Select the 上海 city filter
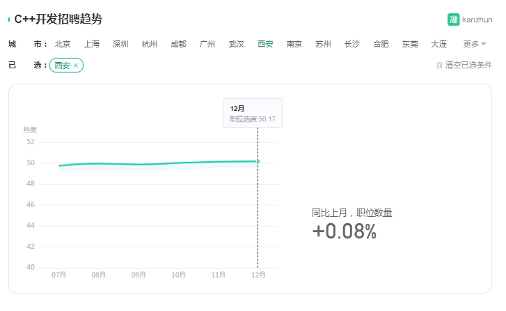This screenshot has height=311, width=506. click(92, 44)
